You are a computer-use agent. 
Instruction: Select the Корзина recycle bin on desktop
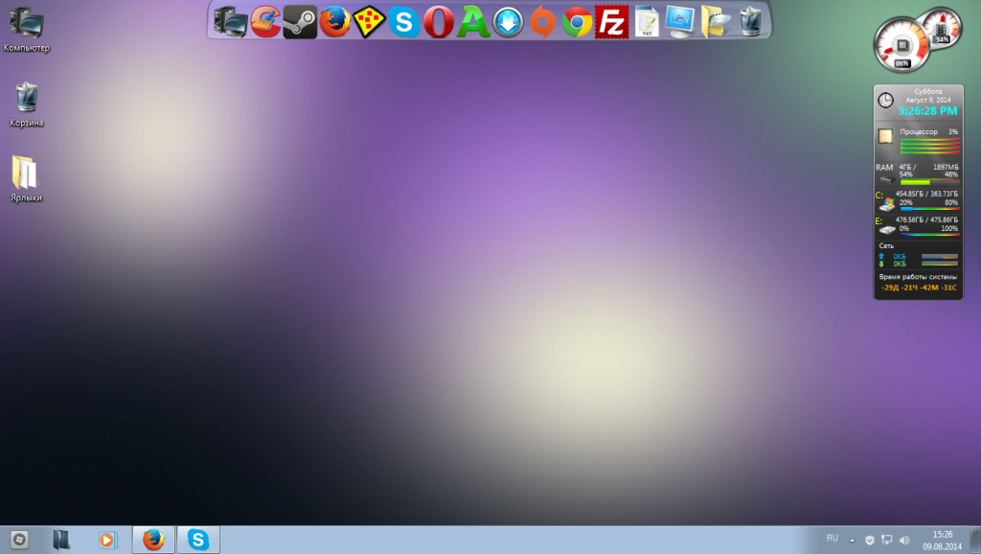pos(27,104)
